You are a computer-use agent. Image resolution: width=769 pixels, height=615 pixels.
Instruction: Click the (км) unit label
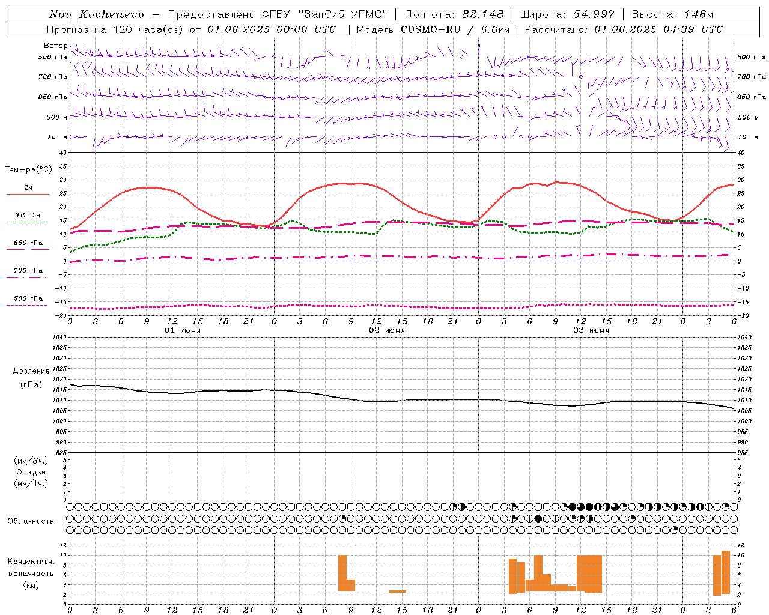click(31, 585)
